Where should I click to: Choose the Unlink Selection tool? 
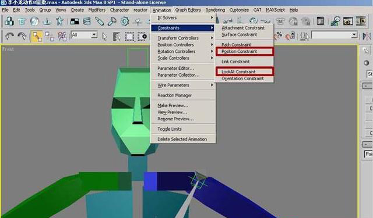[50, 36]
